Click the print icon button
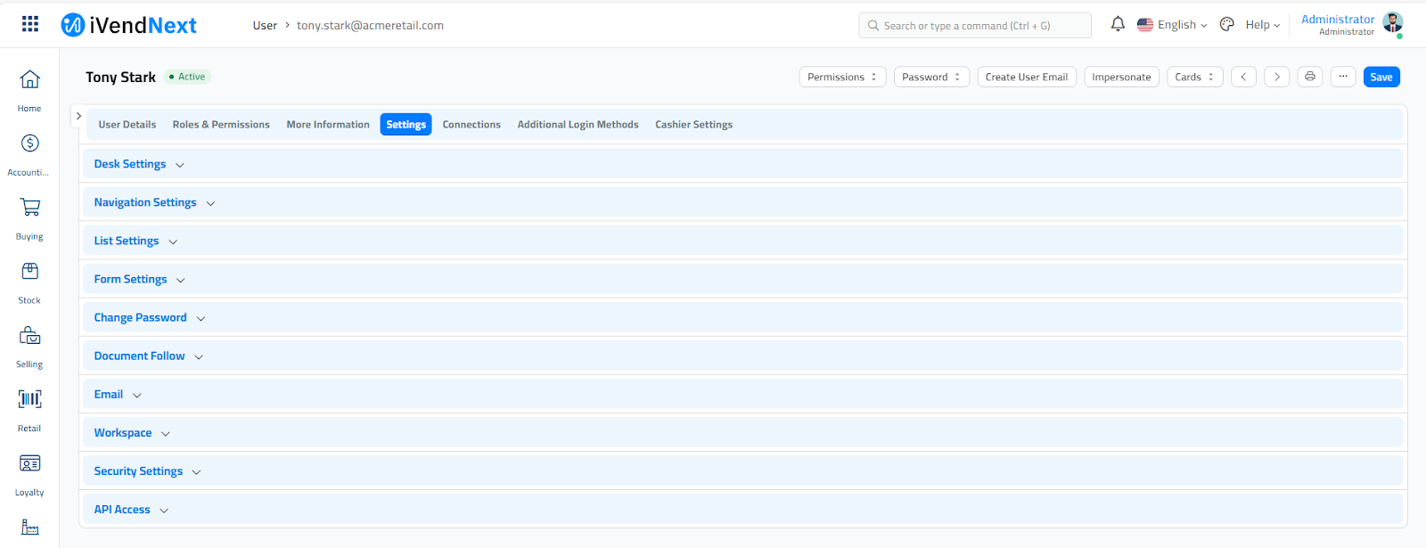 click(x=1309, y=77)
